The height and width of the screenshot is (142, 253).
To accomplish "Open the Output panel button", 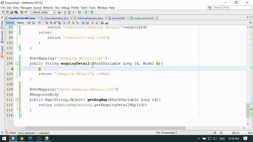I will [11, 133].
